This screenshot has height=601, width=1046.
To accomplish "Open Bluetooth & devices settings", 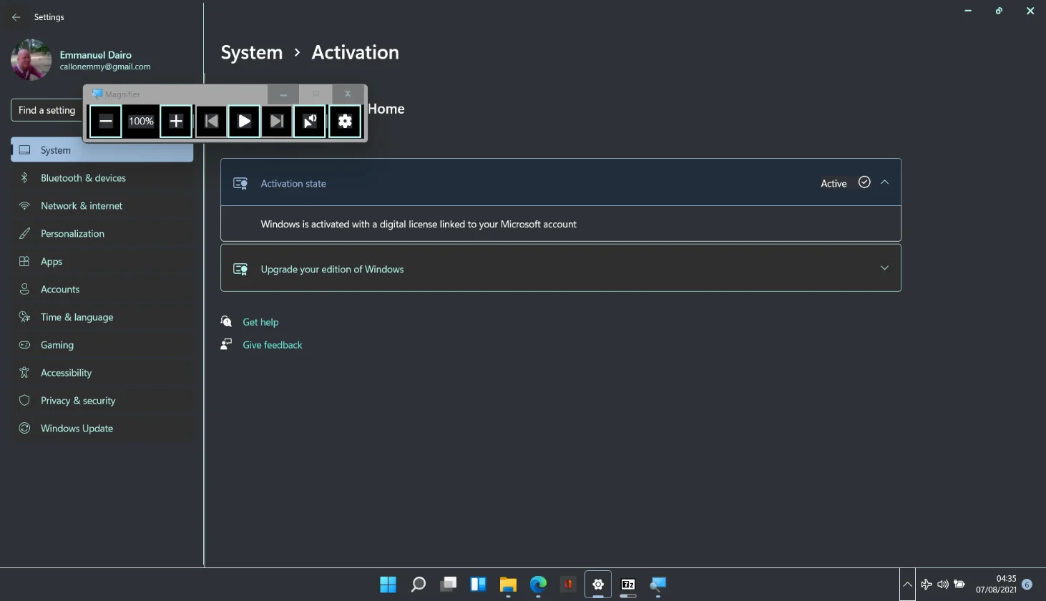I will [x=102, y=178].
